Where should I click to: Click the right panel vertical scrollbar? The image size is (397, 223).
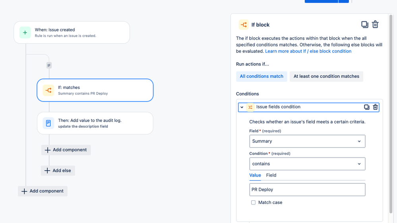pyautogui.click(x=391, y=114)
